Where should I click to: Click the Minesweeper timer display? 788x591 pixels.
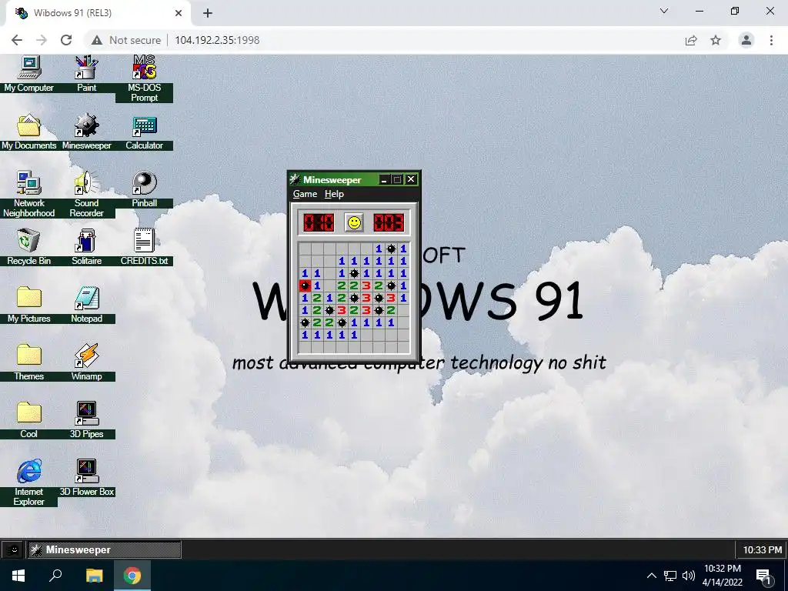(389, 222)
